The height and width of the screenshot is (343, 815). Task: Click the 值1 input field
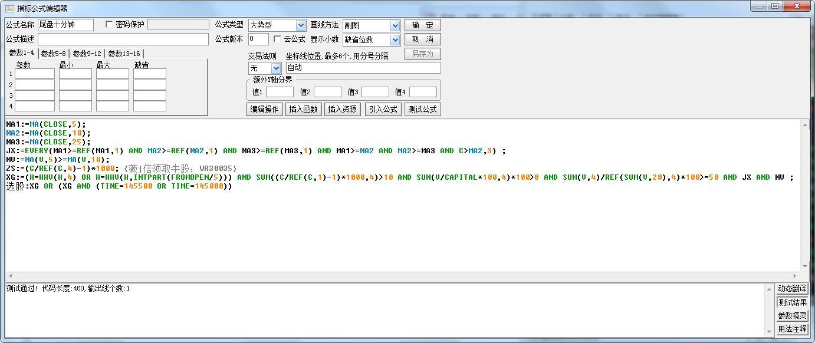[280, 92]
